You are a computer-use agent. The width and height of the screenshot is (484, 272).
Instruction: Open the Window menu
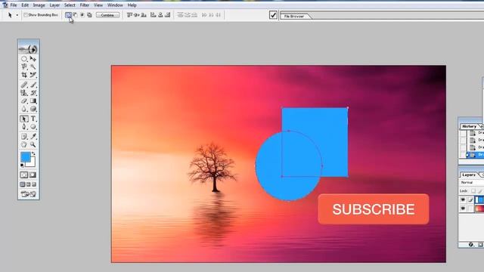[x=115, y=5]
